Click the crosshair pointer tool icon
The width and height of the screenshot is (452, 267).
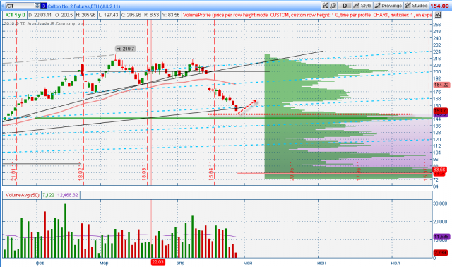coord(325,6)
